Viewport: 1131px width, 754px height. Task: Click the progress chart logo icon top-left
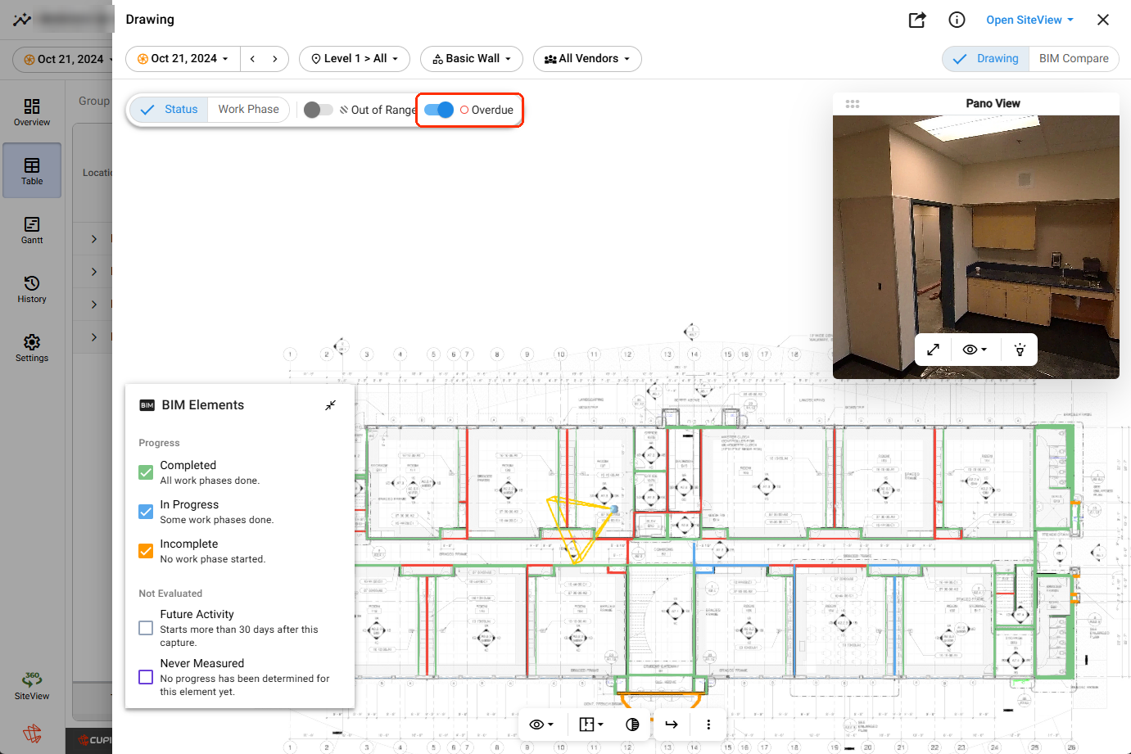22,20
